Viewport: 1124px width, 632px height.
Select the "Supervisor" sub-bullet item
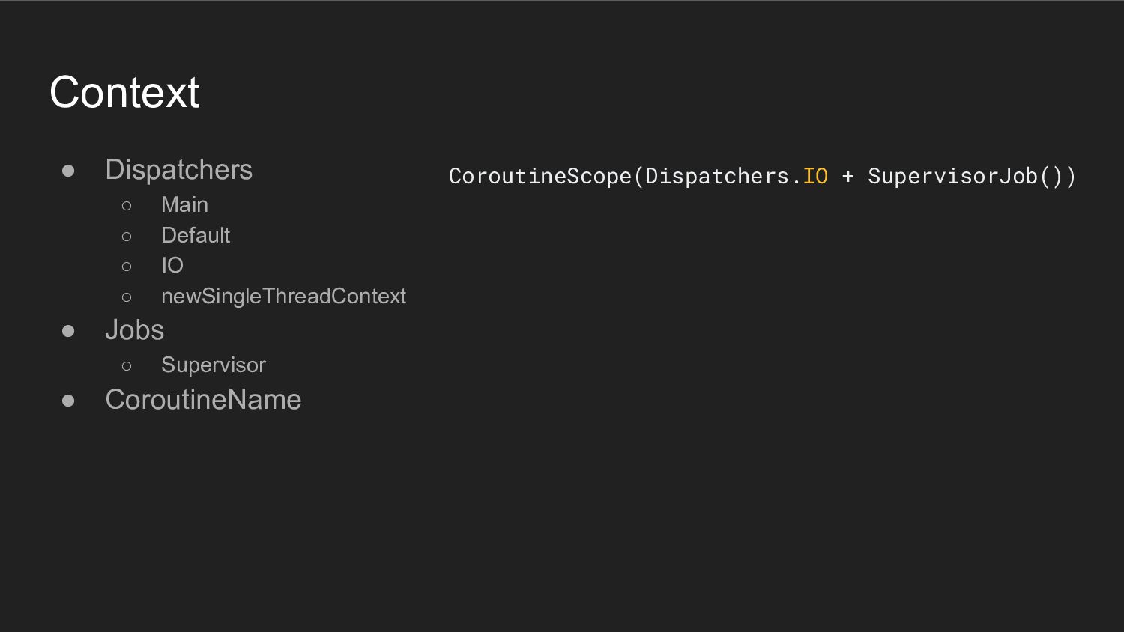(214, 365)
